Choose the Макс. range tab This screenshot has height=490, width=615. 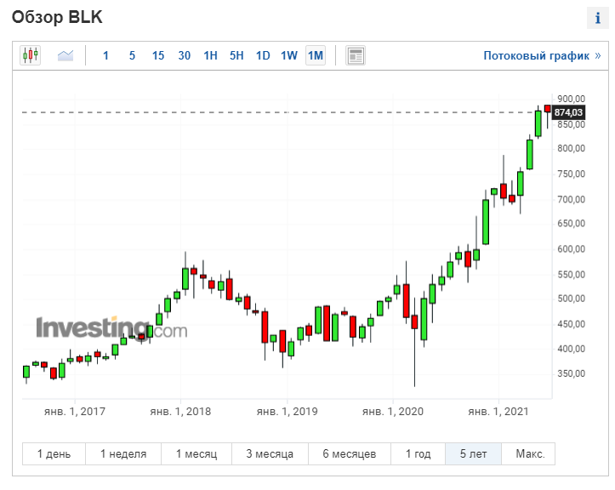click(528, 454)
